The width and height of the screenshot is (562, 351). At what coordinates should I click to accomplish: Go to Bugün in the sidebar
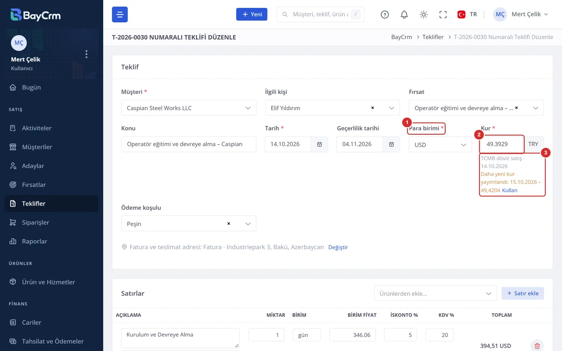[51, 87]
